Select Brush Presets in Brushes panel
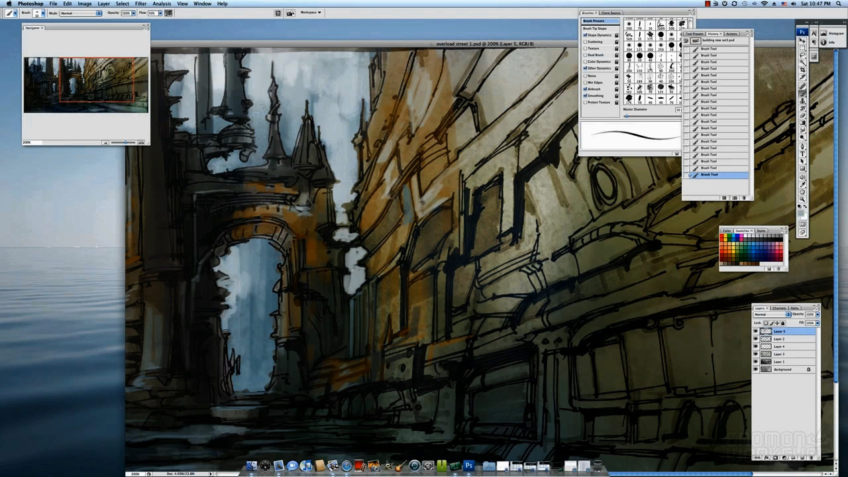Image resolution: width=848 pixels, height=477 pixels. tap(594, 21)
